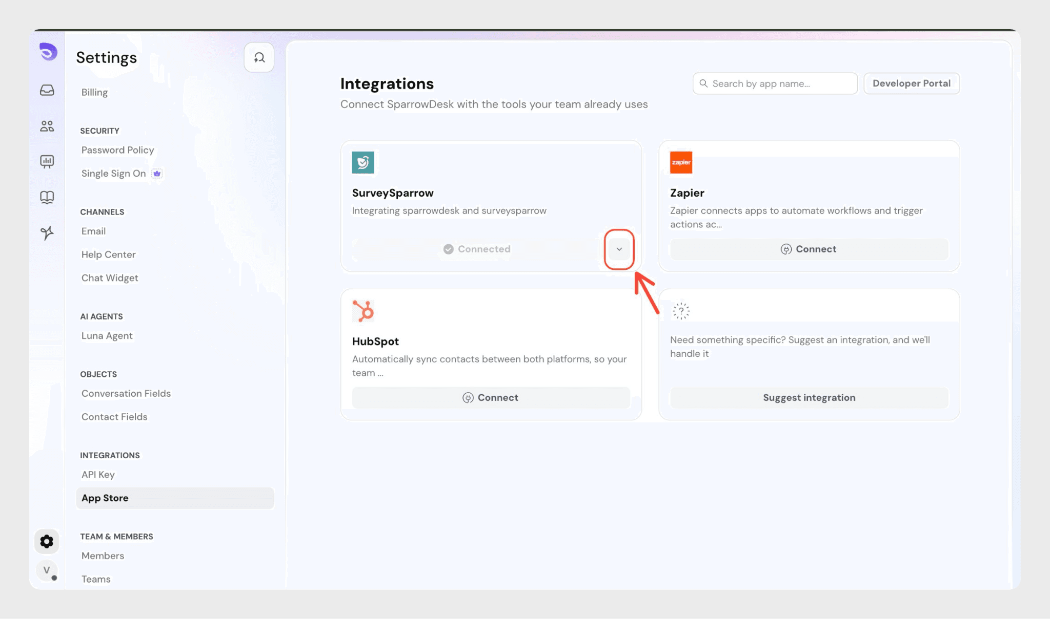Click the headset support icon beside Settings

(x=259, y=57)
